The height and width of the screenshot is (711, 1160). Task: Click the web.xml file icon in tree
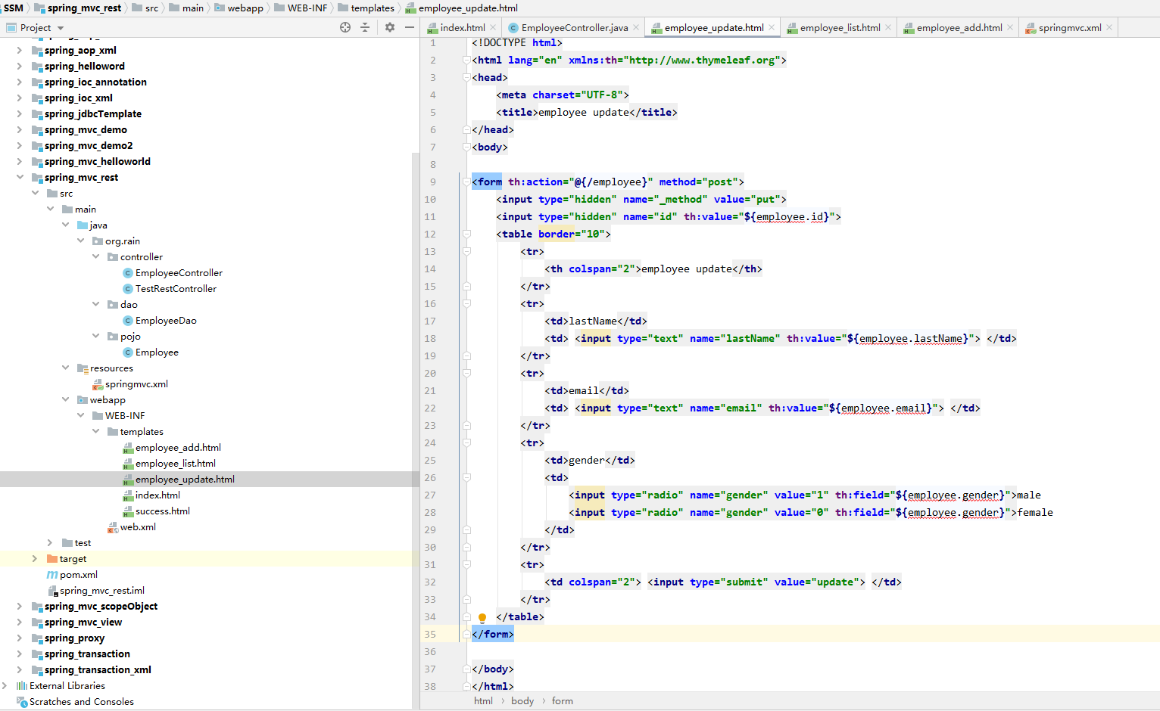tap(113, 527)
